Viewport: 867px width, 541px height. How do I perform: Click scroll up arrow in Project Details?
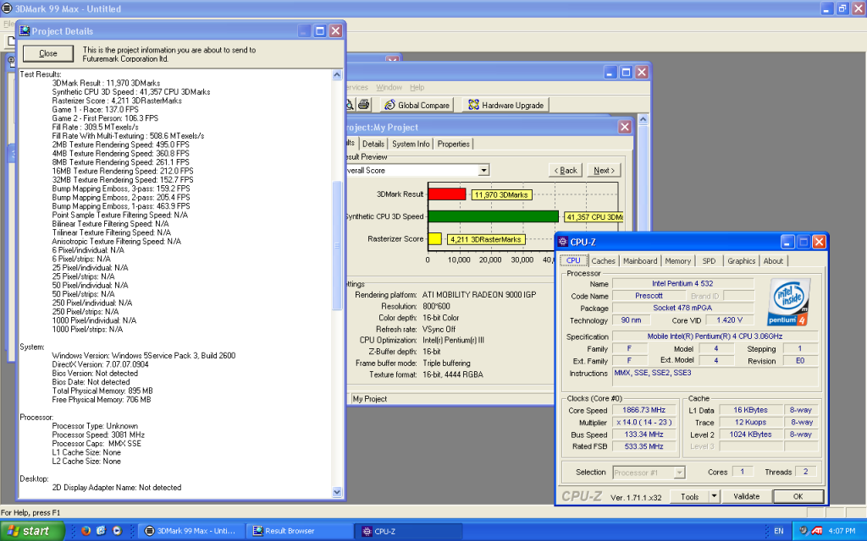(337, 74)
